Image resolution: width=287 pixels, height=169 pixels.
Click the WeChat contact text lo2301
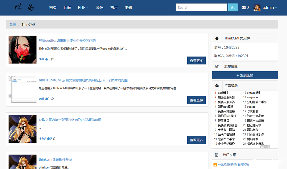(x=243, y=56)
